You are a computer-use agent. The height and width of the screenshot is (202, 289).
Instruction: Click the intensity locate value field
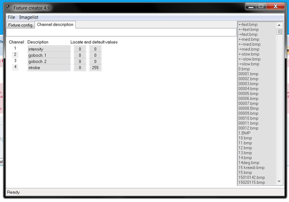point(80,49)
